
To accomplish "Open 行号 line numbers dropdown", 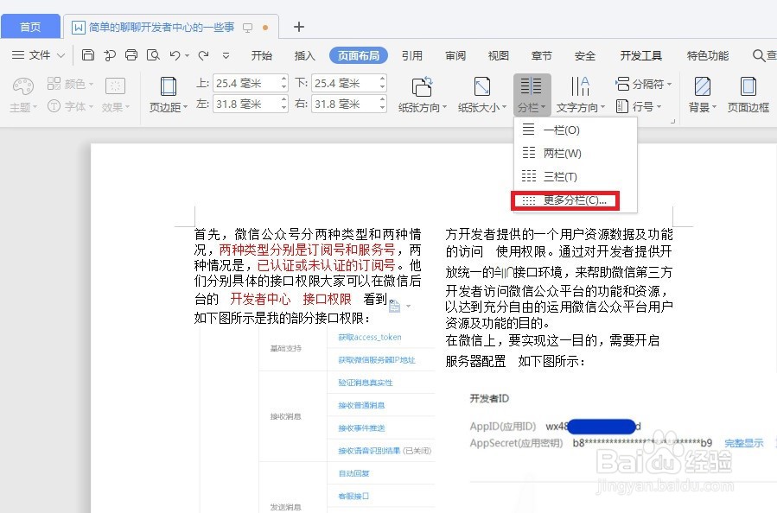I will click(x=639, y=106).
